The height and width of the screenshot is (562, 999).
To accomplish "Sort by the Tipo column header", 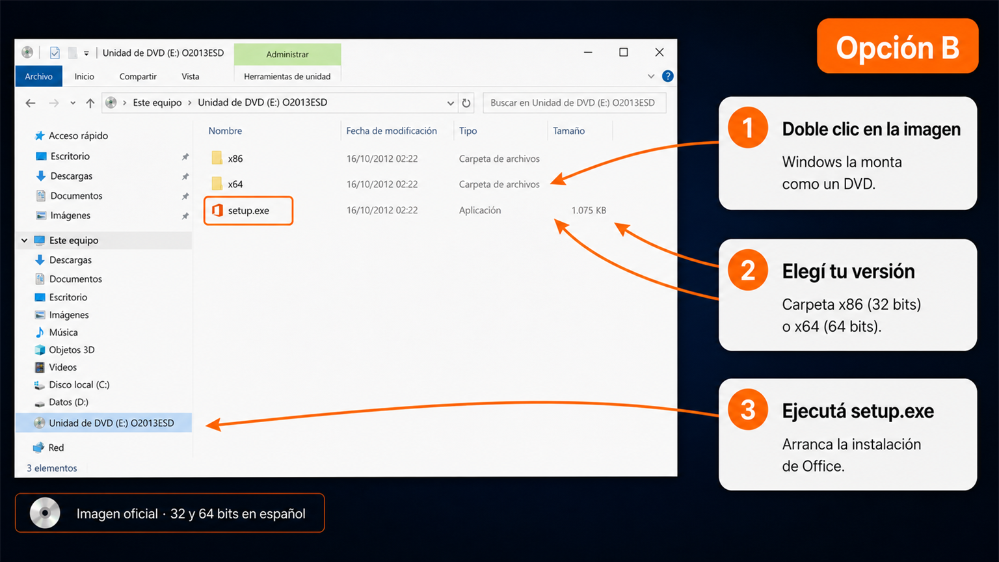I will click(x=468, y=131).
